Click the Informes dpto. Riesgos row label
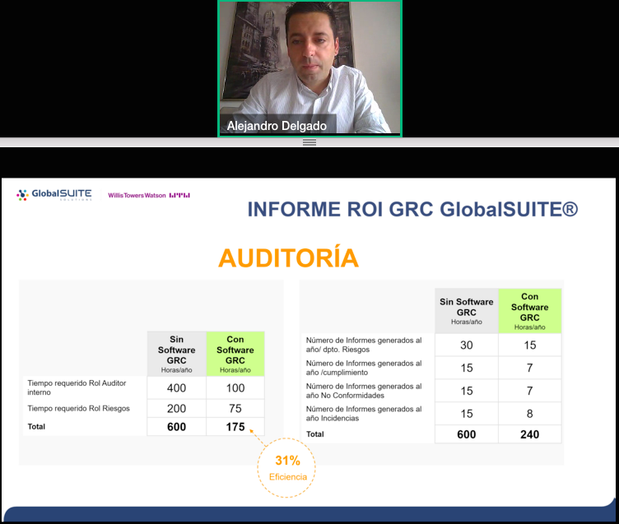This screenshot has height=524, width=619. point(364,345)
